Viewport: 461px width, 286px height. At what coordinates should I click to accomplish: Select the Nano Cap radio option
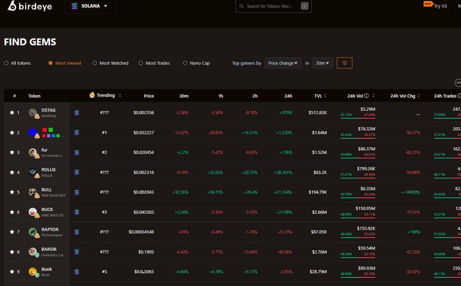tap(196, 63)
